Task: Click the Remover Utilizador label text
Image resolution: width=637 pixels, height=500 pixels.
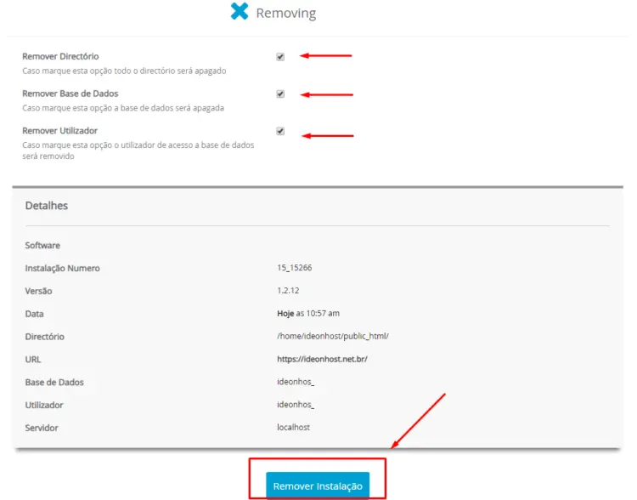Action: (59, 131)
